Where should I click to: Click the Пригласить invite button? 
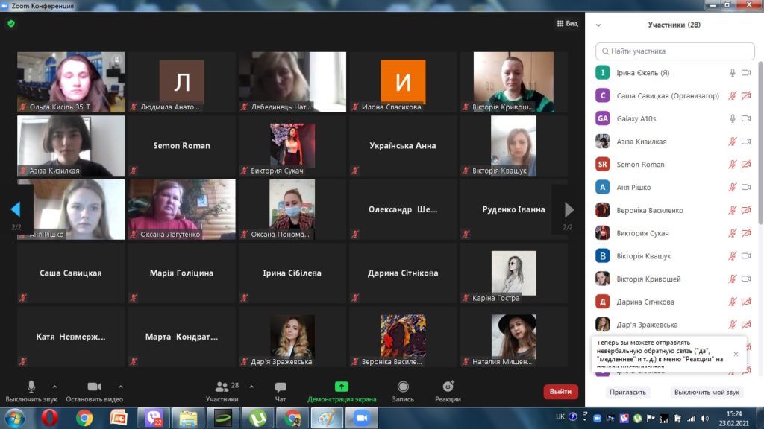coord(627,392)
